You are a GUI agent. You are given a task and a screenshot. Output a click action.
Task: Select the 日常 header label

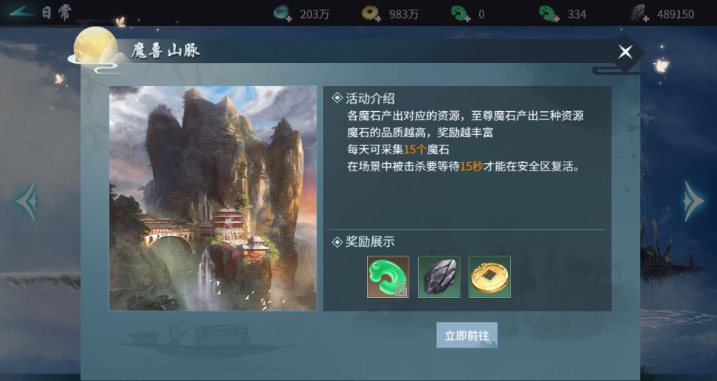pyautogui.click(x=56, y=13)
